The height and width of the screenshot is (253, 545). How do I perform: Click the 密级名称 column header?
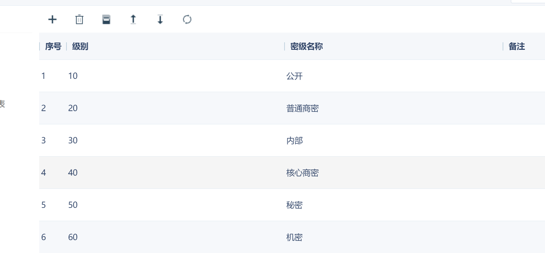coord(306,46)
